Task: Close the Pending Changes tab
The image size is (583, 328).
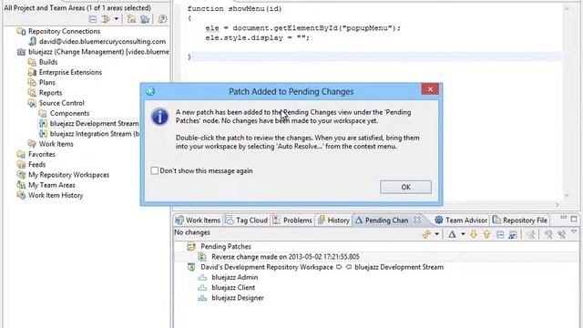Action: [417, 220]
